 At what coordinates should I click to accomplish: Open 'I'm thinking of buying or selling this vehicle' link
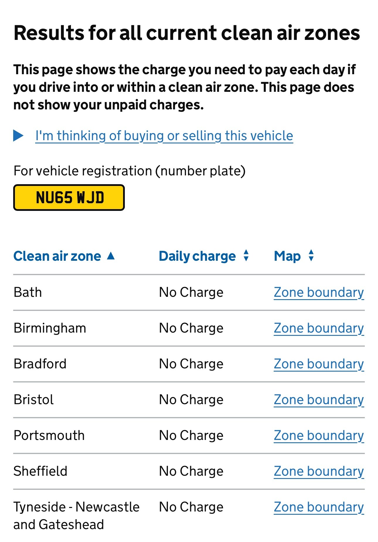click(x=164, y=136)
